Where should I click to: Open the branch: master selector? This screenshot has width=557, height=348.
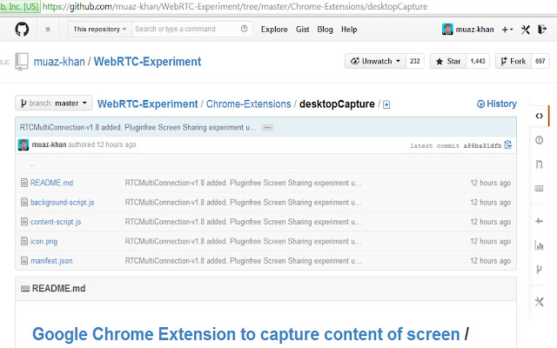54,104
